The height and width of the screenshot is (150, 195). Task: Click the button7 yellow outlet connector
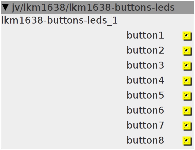(187, 126)
